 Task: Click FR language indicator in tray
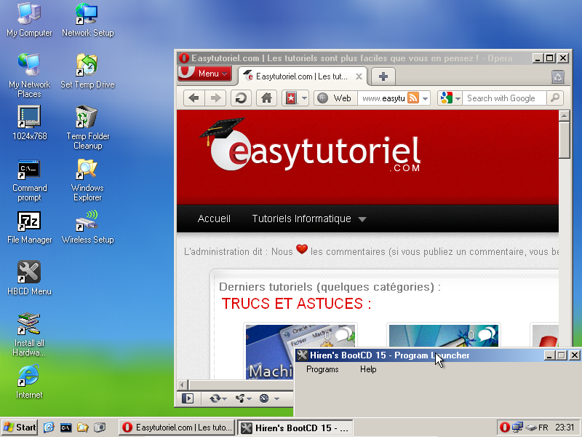[x=543, y=428]
